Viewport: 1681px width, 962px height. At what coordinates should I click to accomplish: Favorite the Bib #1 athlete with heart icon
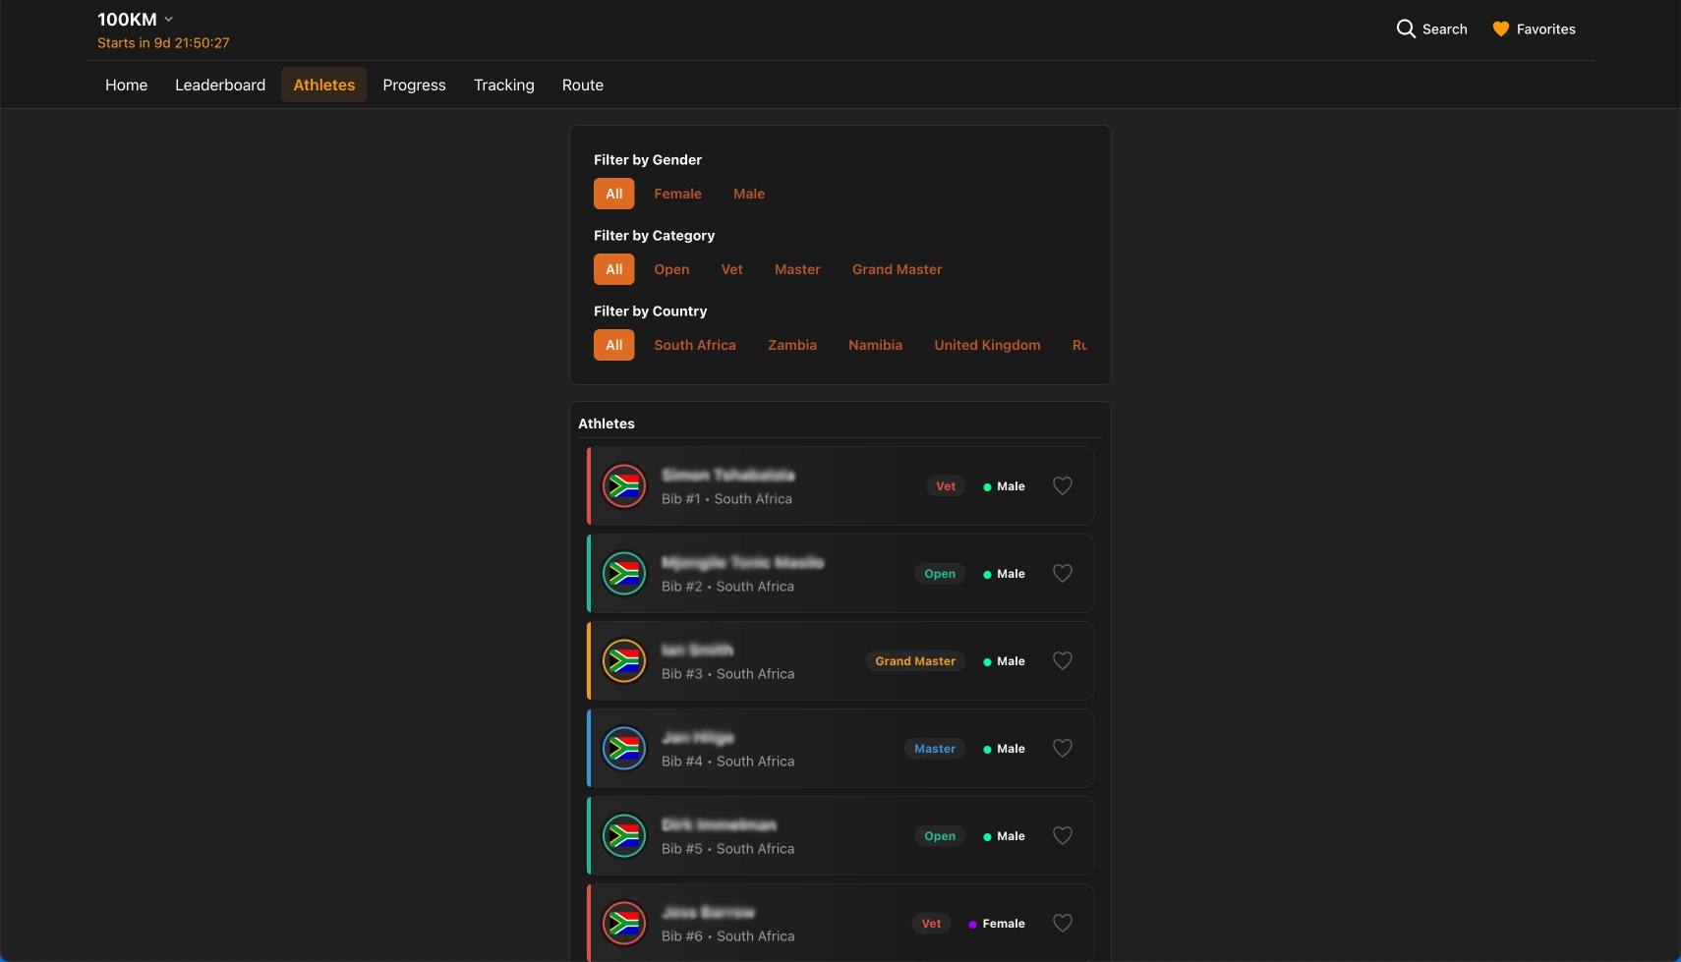[1062, 485]
